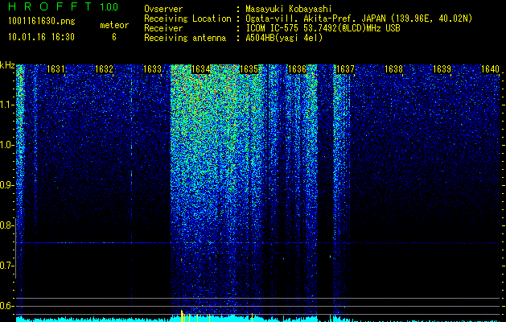Image resolution: width=506 pixels, height=322 pixels.
Task: Click the Receiving antenna label
Action: (185, 38)
